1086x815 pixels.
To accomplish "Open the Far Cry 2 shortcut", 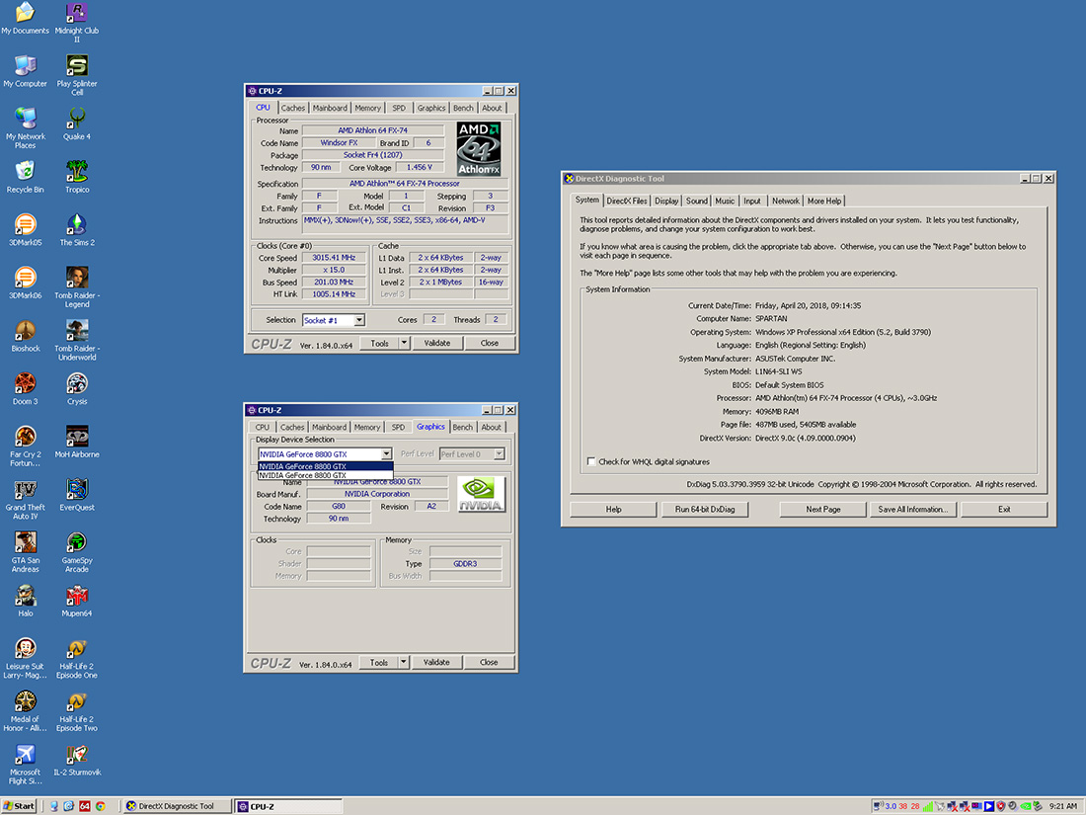I will (26, 446).
